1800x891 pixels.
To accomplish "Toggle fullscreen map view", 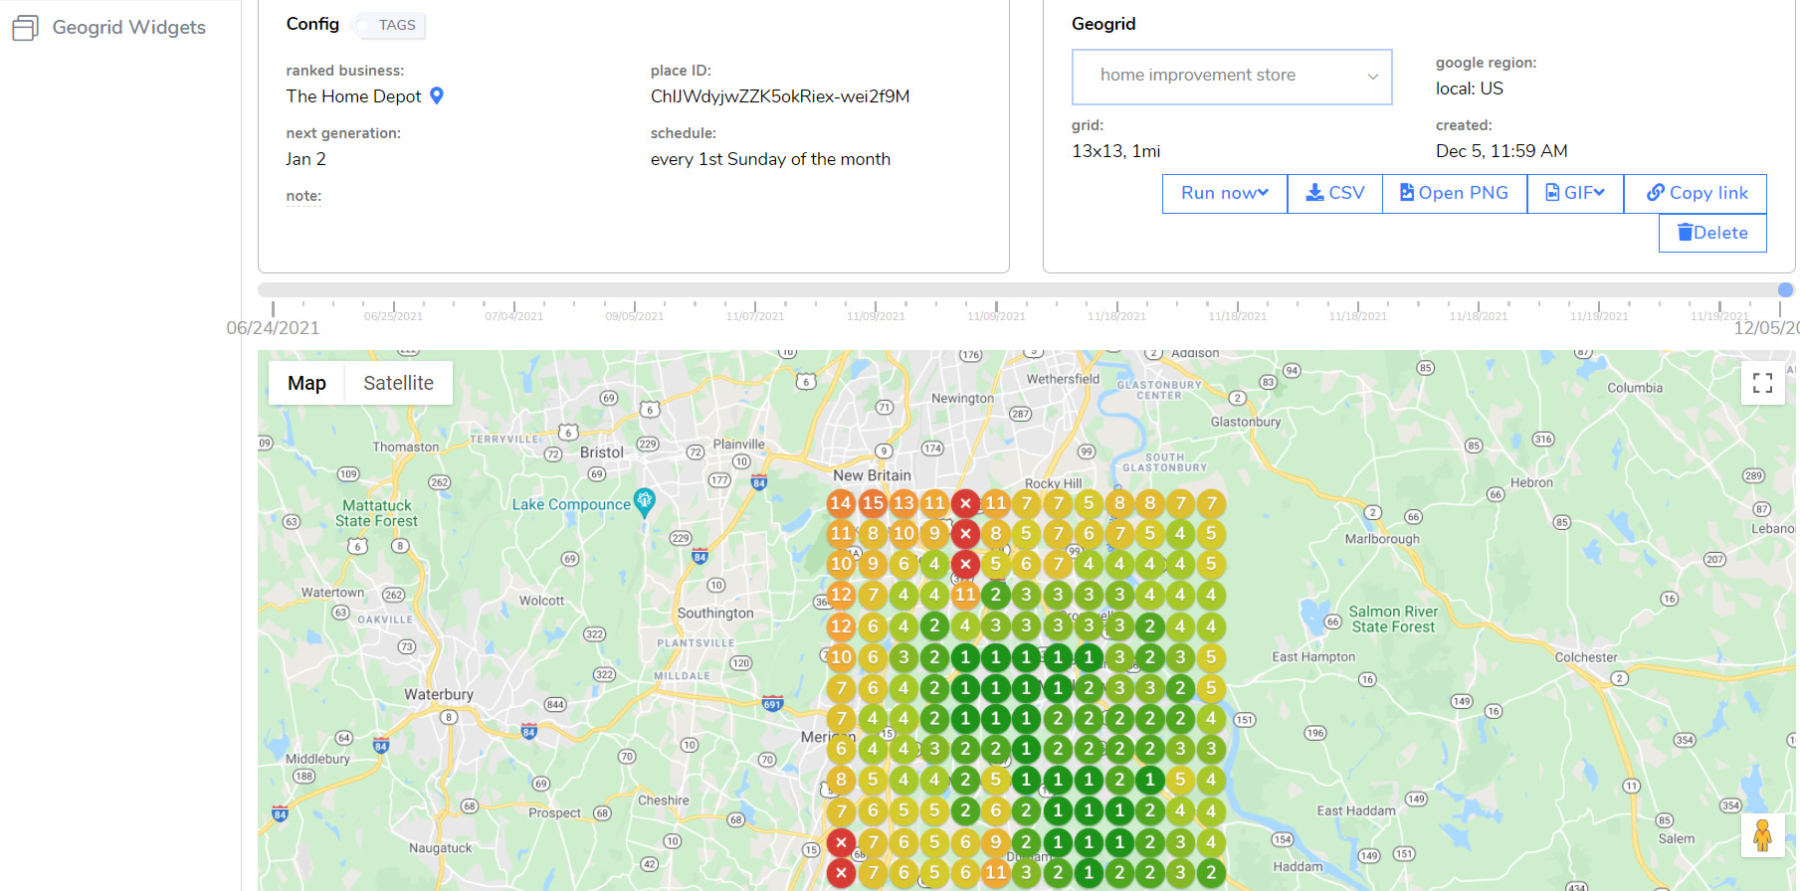I will (1762, 383).
